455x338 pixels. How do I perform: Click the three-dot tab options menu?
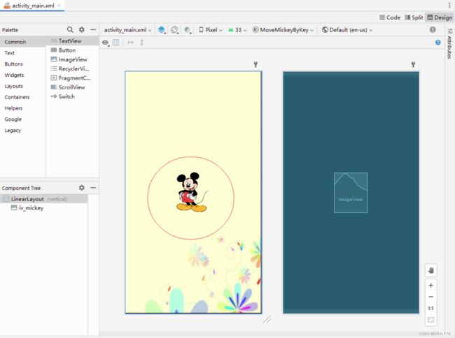tap(449, 5)
